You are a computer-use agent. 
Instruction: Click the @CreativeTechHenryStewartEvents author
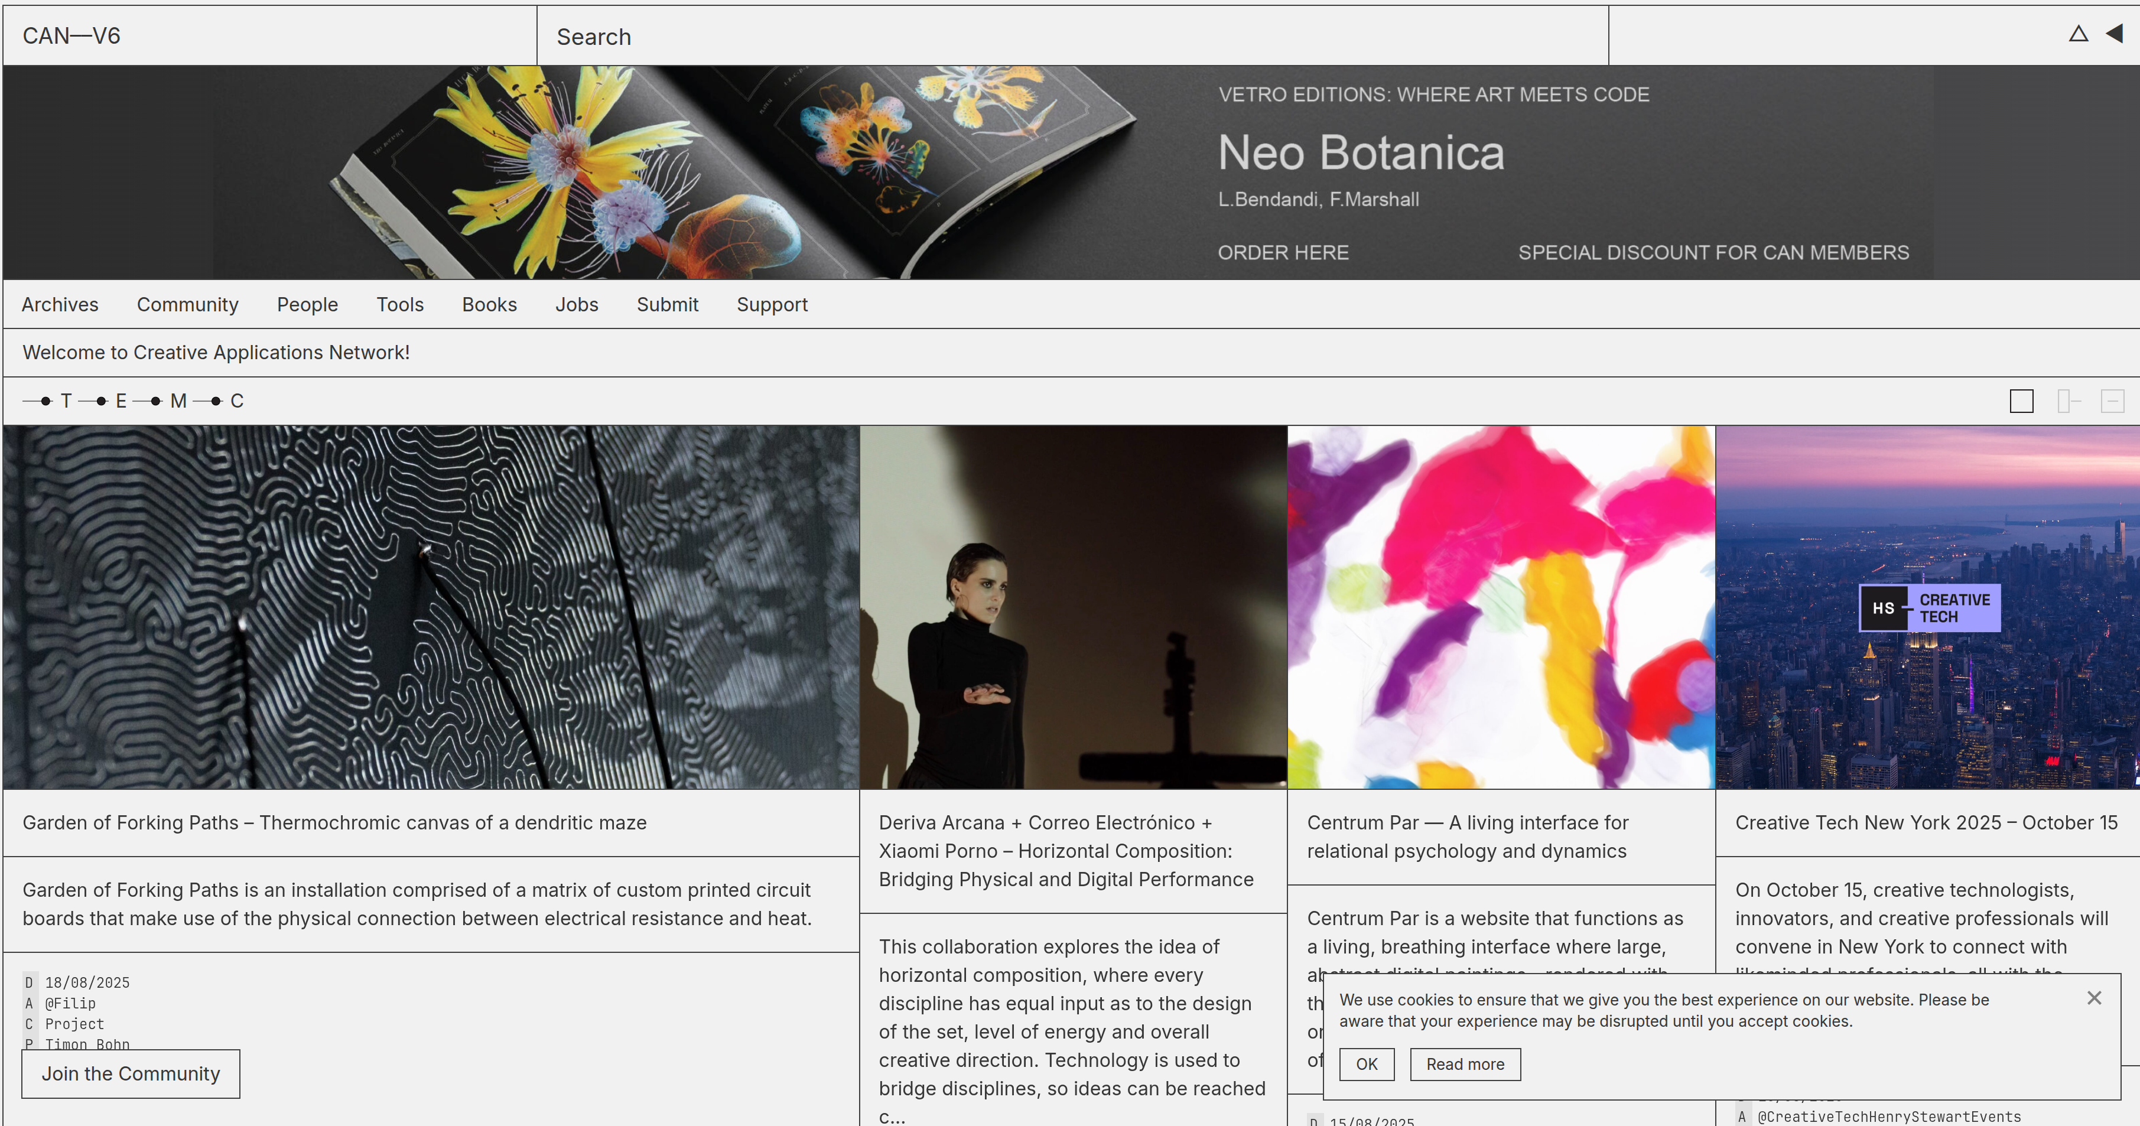(1889, 1117)
